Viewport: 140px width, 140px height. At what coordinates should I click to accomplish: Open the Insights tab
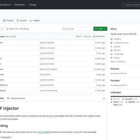35,21
